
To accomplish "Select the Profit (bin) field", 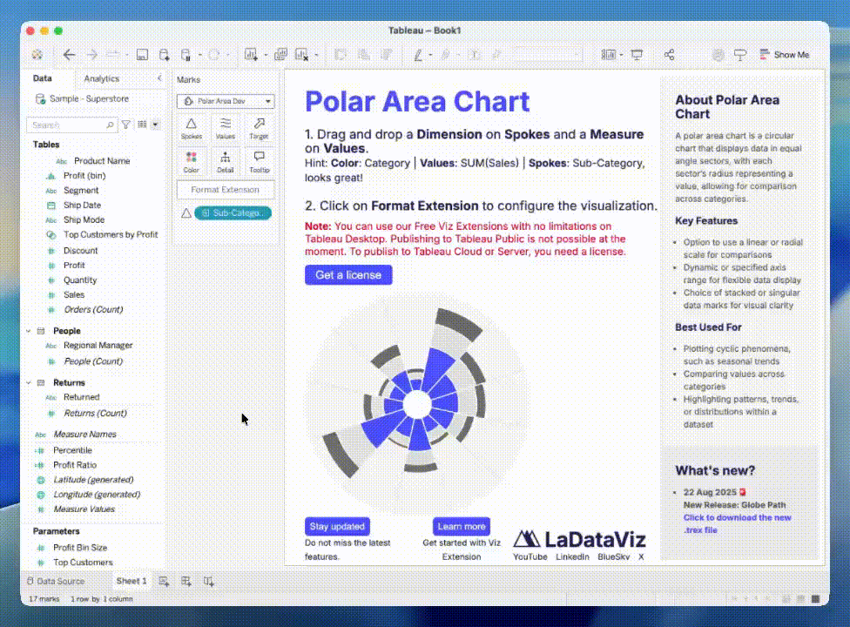I will click(x=84, y=176).
